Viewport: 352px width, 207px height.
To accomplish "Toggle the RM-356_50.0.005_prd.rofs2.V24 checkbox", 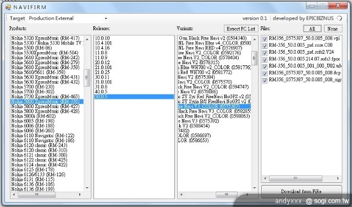I will (265, 53).
